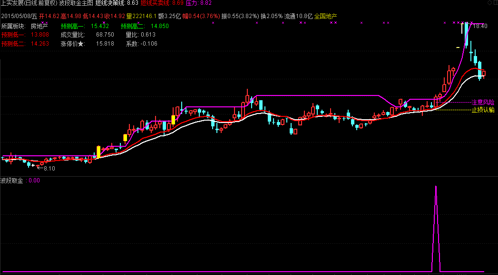Screen dimensions: 498x275
Task: Click the diamond icon in the top-right corner
Action: [x=489, y=3]
